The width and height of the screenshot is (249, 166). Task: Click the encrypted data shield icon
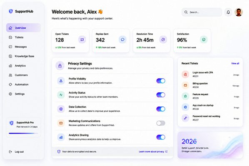pos(59,151)
